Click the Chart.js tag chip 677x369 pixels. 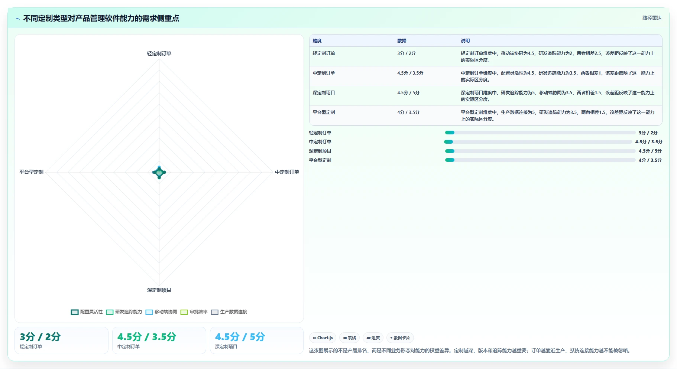[323, 338]
